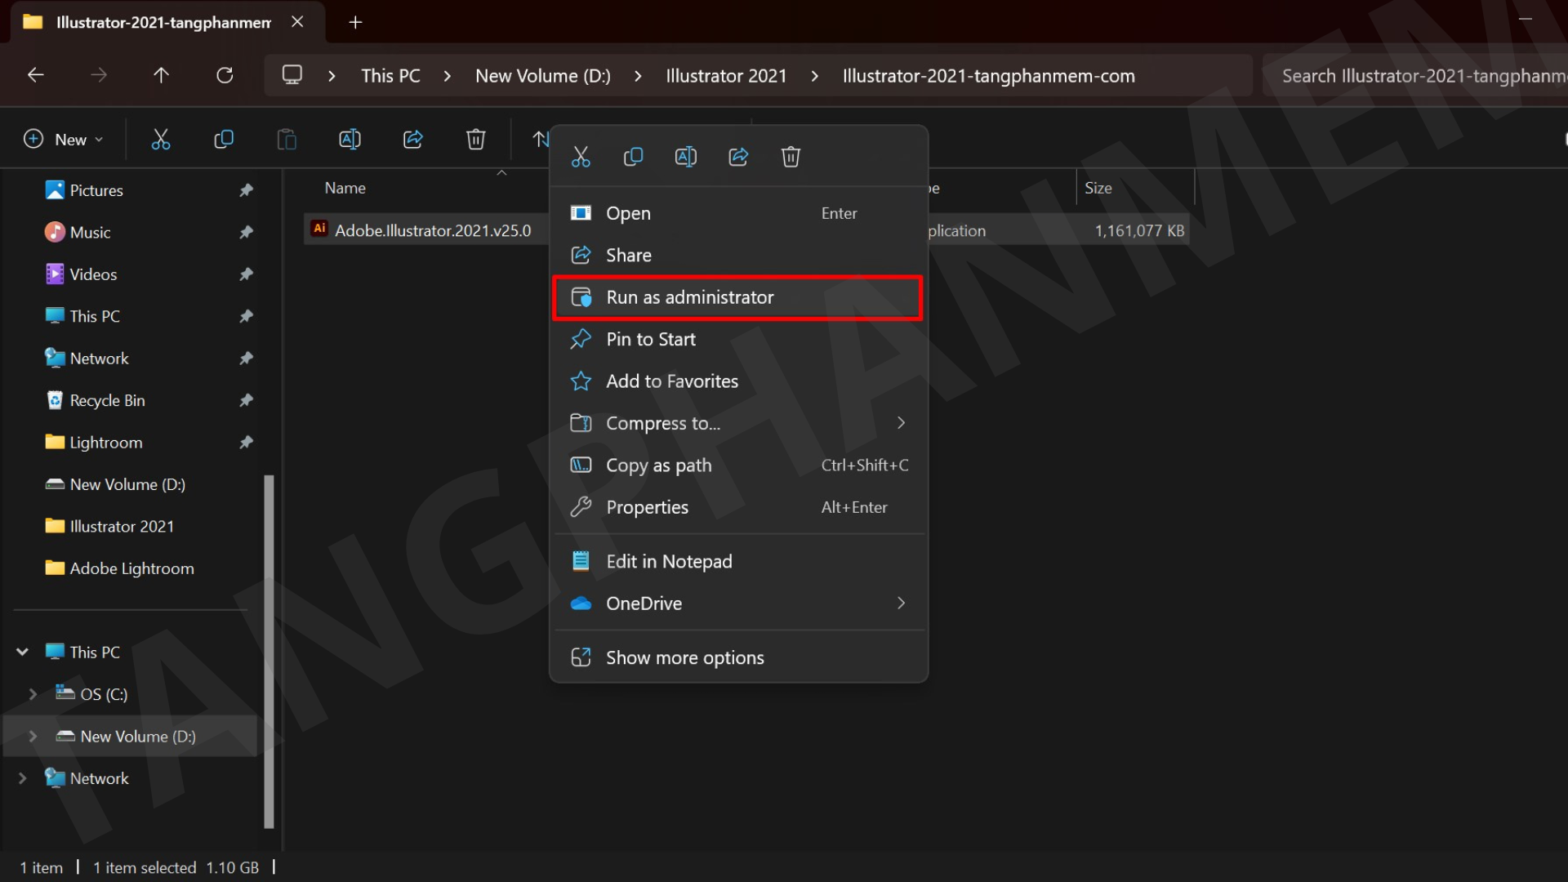Click the chevron after Illustrator 2021 in the address bar

pos(814,76)
